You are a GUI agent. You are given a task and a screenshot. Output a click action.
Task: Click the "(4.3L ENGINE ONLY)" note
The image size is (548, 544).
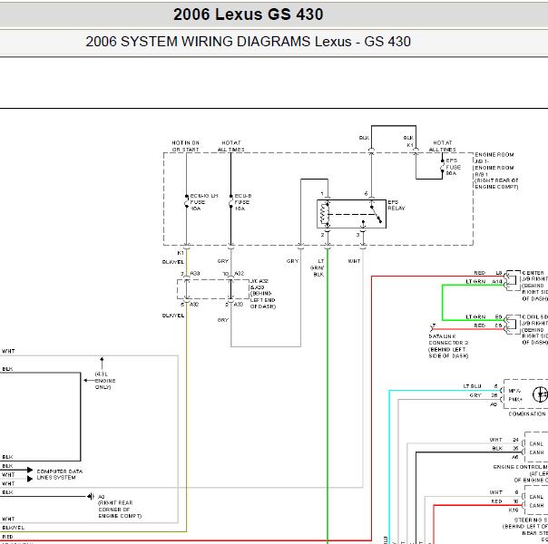click(105, 381)
